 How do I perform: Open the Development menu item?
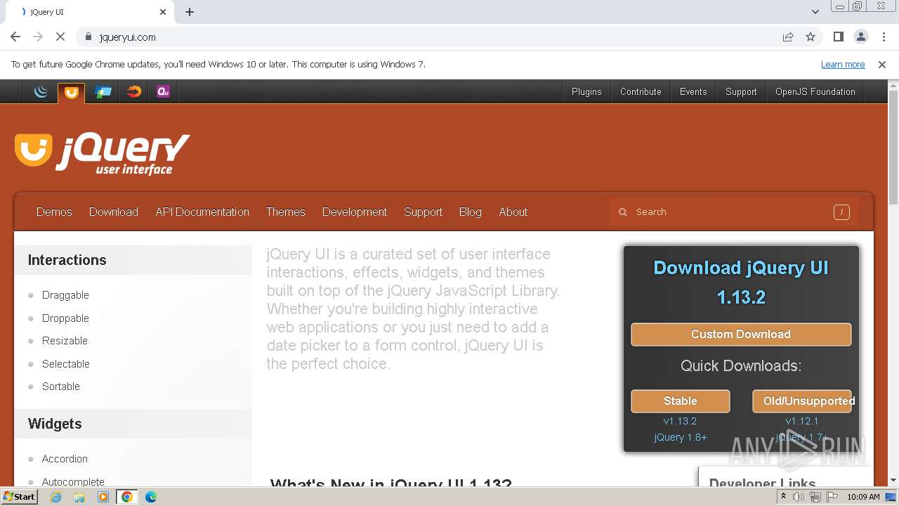coord(355,212)
